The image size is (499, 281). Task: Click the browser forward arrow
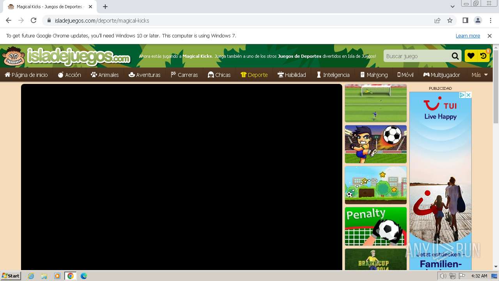[x=21, y=21]
